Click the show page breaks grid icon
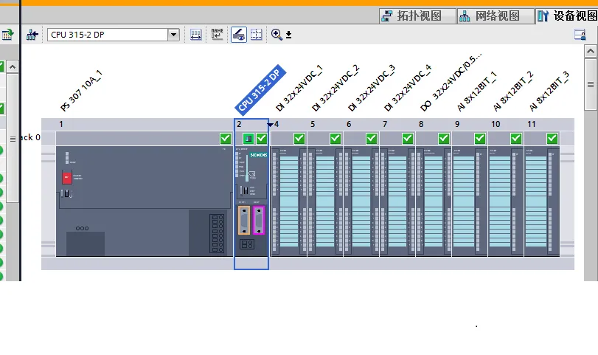This screenshot has width=598, height=355. tap(257, 35)
